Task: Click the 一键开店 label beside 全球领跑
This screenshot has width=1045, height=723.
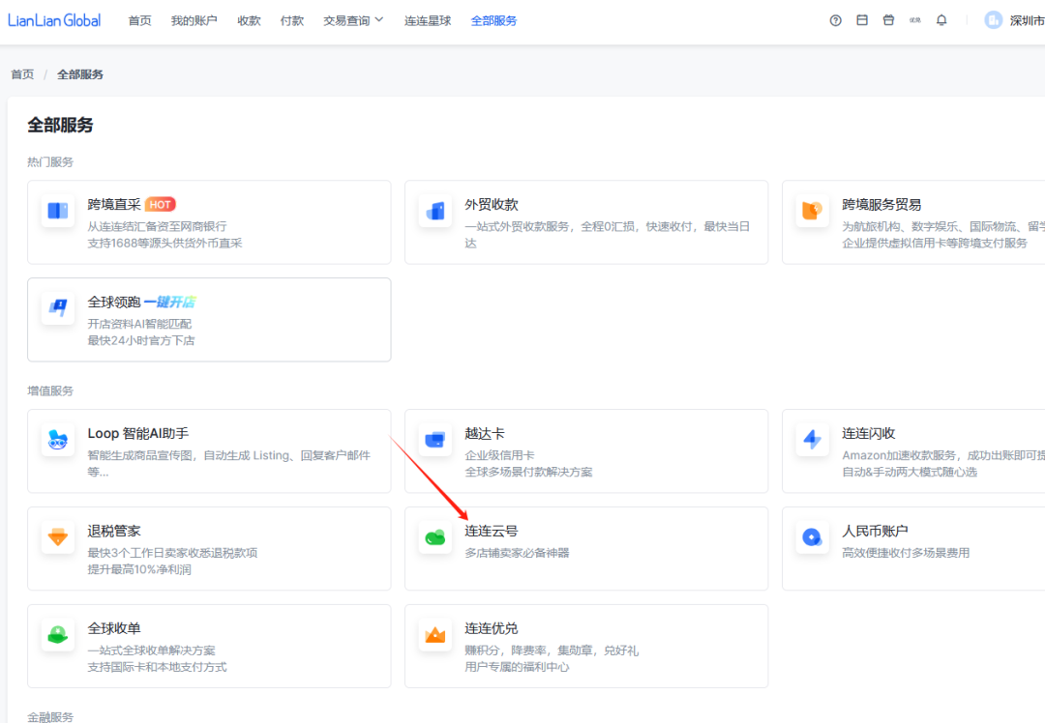Action: coord(169,303)
